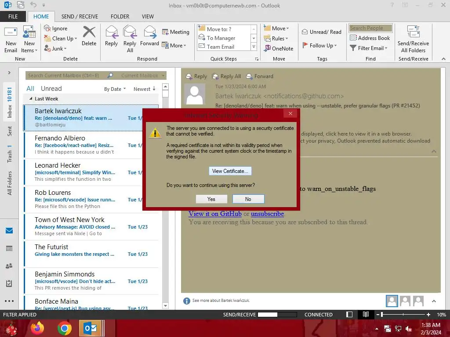
Task: Click Send/Receive All Folders
Action: point(413,39)
